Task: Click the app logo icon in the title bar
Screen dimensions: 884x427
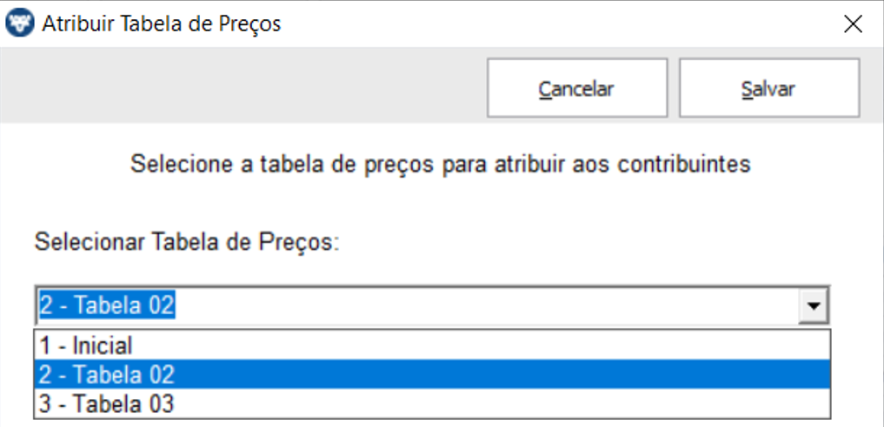Action: (x=20, y=23)
